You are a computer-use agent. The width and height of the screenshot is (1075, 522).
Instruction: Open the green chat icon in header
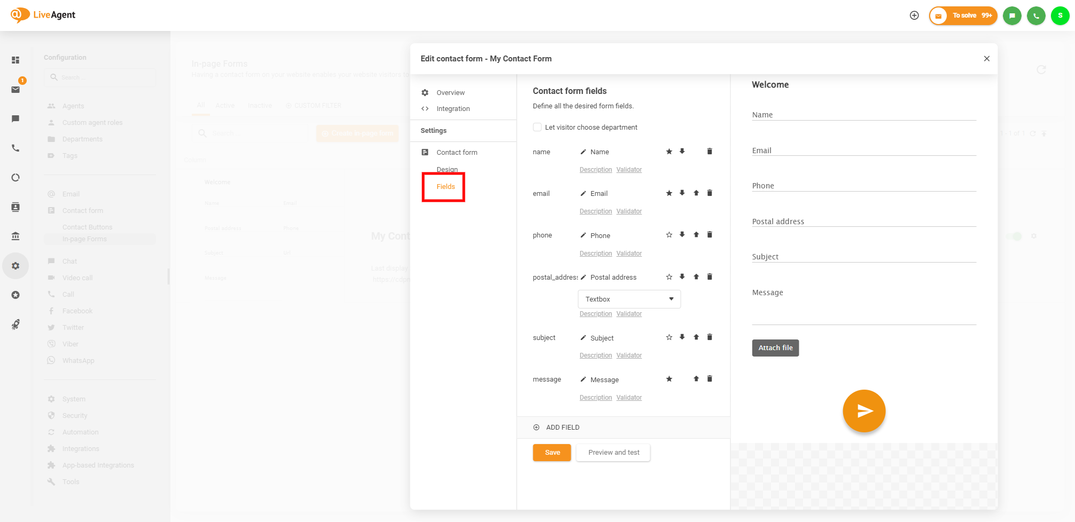click(x=1012, y=15)
